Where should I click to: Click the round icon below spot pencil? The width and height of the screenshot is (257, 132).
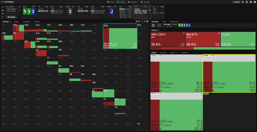[20, 10]
